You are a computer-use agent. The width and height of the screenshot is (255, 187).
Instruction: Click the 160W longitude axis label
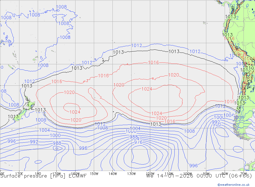(75, 173)
